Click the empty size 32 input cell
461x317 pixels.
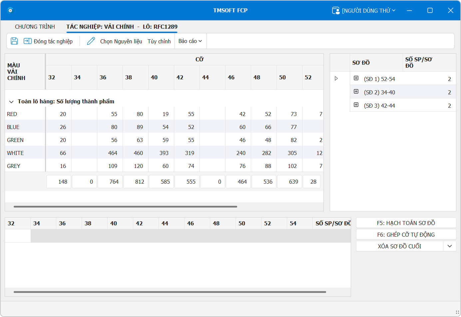click(x=18, y=236)
